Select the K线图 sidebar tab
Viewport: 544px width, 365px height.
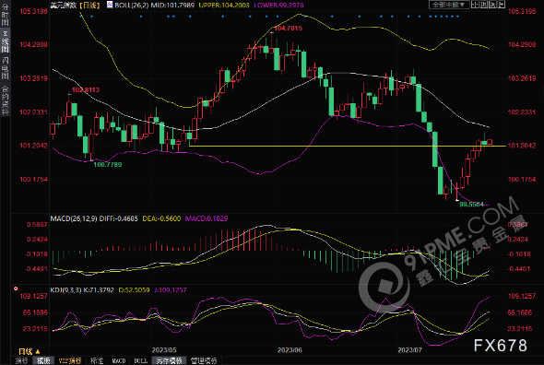tap(5, 41)
